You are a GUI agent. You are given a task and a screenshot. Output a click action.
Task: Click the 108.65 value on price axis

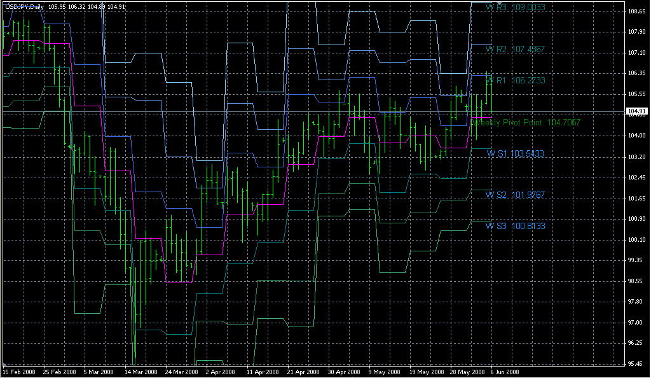(637, 11)
